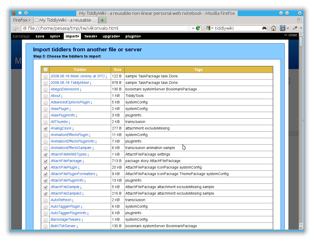Click the down arrow beside BackstageTweaks
This screenshot has height=241, width=314.
(82, 220)
